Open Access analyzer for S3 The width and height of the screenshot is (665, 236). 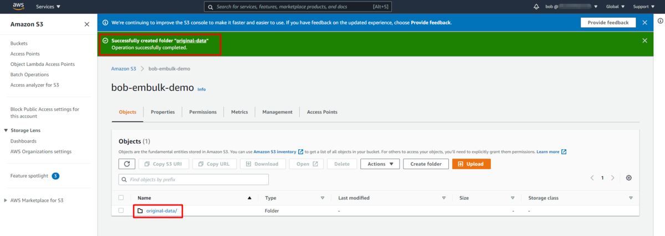point(34,85)
